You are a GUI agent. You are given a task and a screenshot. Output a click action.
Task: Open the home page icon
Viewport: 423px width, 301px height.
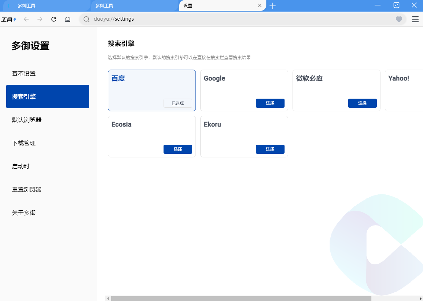67,19
